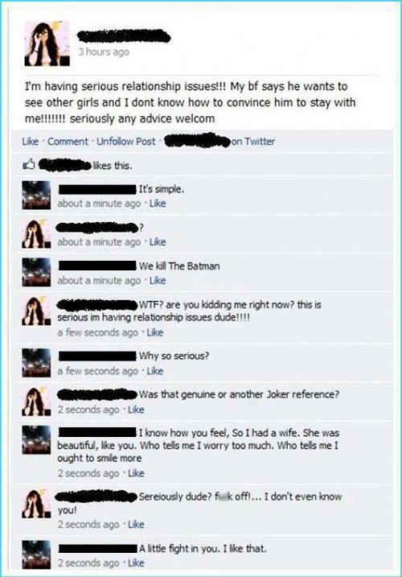
Task: Click avatar beside "We kill The Batman" comment
Action: click(36, 272)
